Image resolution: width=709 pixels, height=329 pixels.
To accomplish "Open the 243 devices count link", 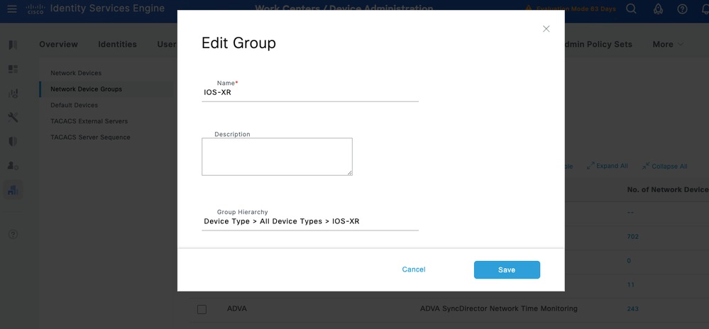I will point(632,308).
